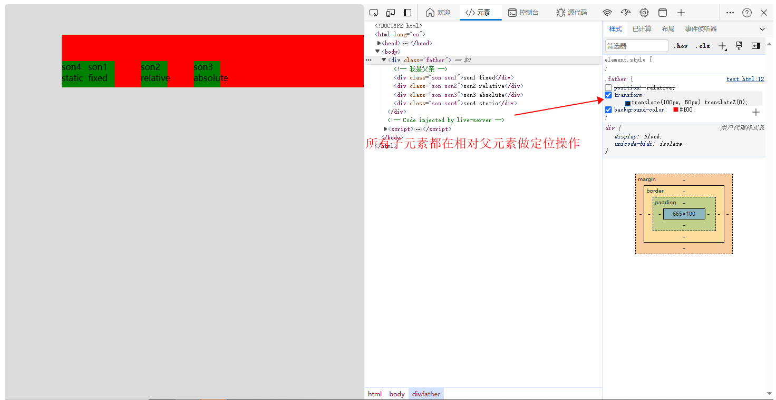The image size is (776, 400).
Task: Toggle the .cls class editor button
Action: coord(703,46)
